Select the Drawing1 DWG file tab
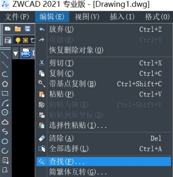The image size is (173, 177). point(28,53)
